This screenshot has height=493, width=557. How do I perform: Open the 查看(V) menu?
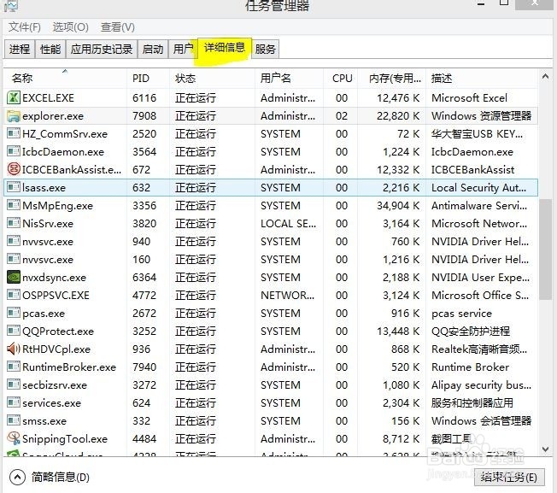pyautogui.click(x=118, y=27)
